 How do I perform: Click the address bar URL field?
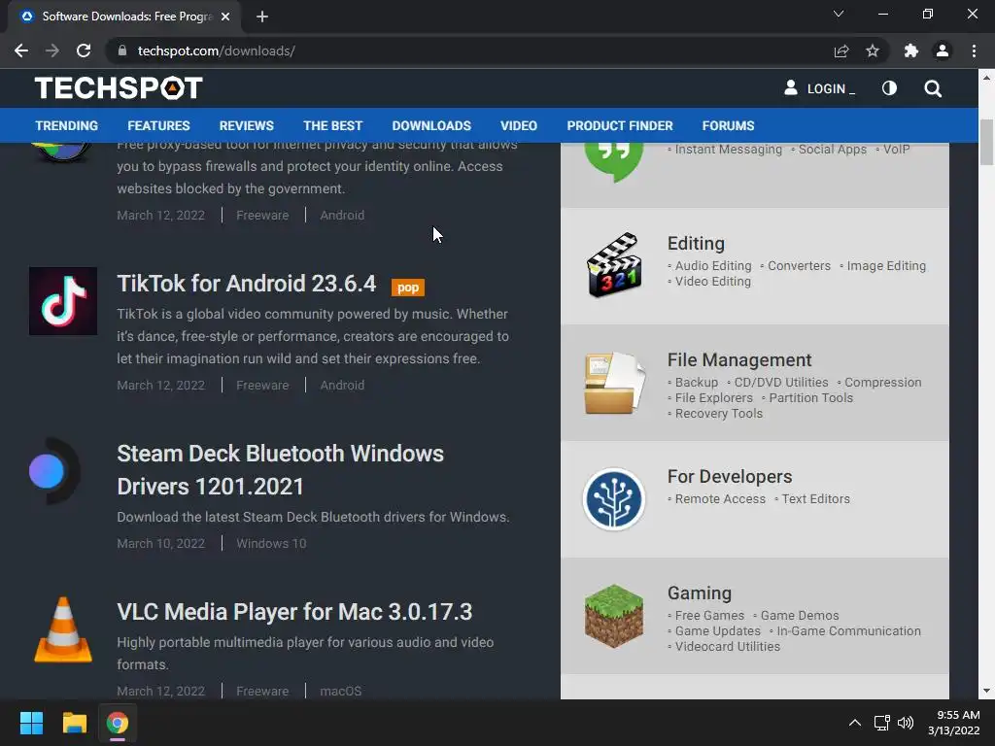[x=469, y=51]
